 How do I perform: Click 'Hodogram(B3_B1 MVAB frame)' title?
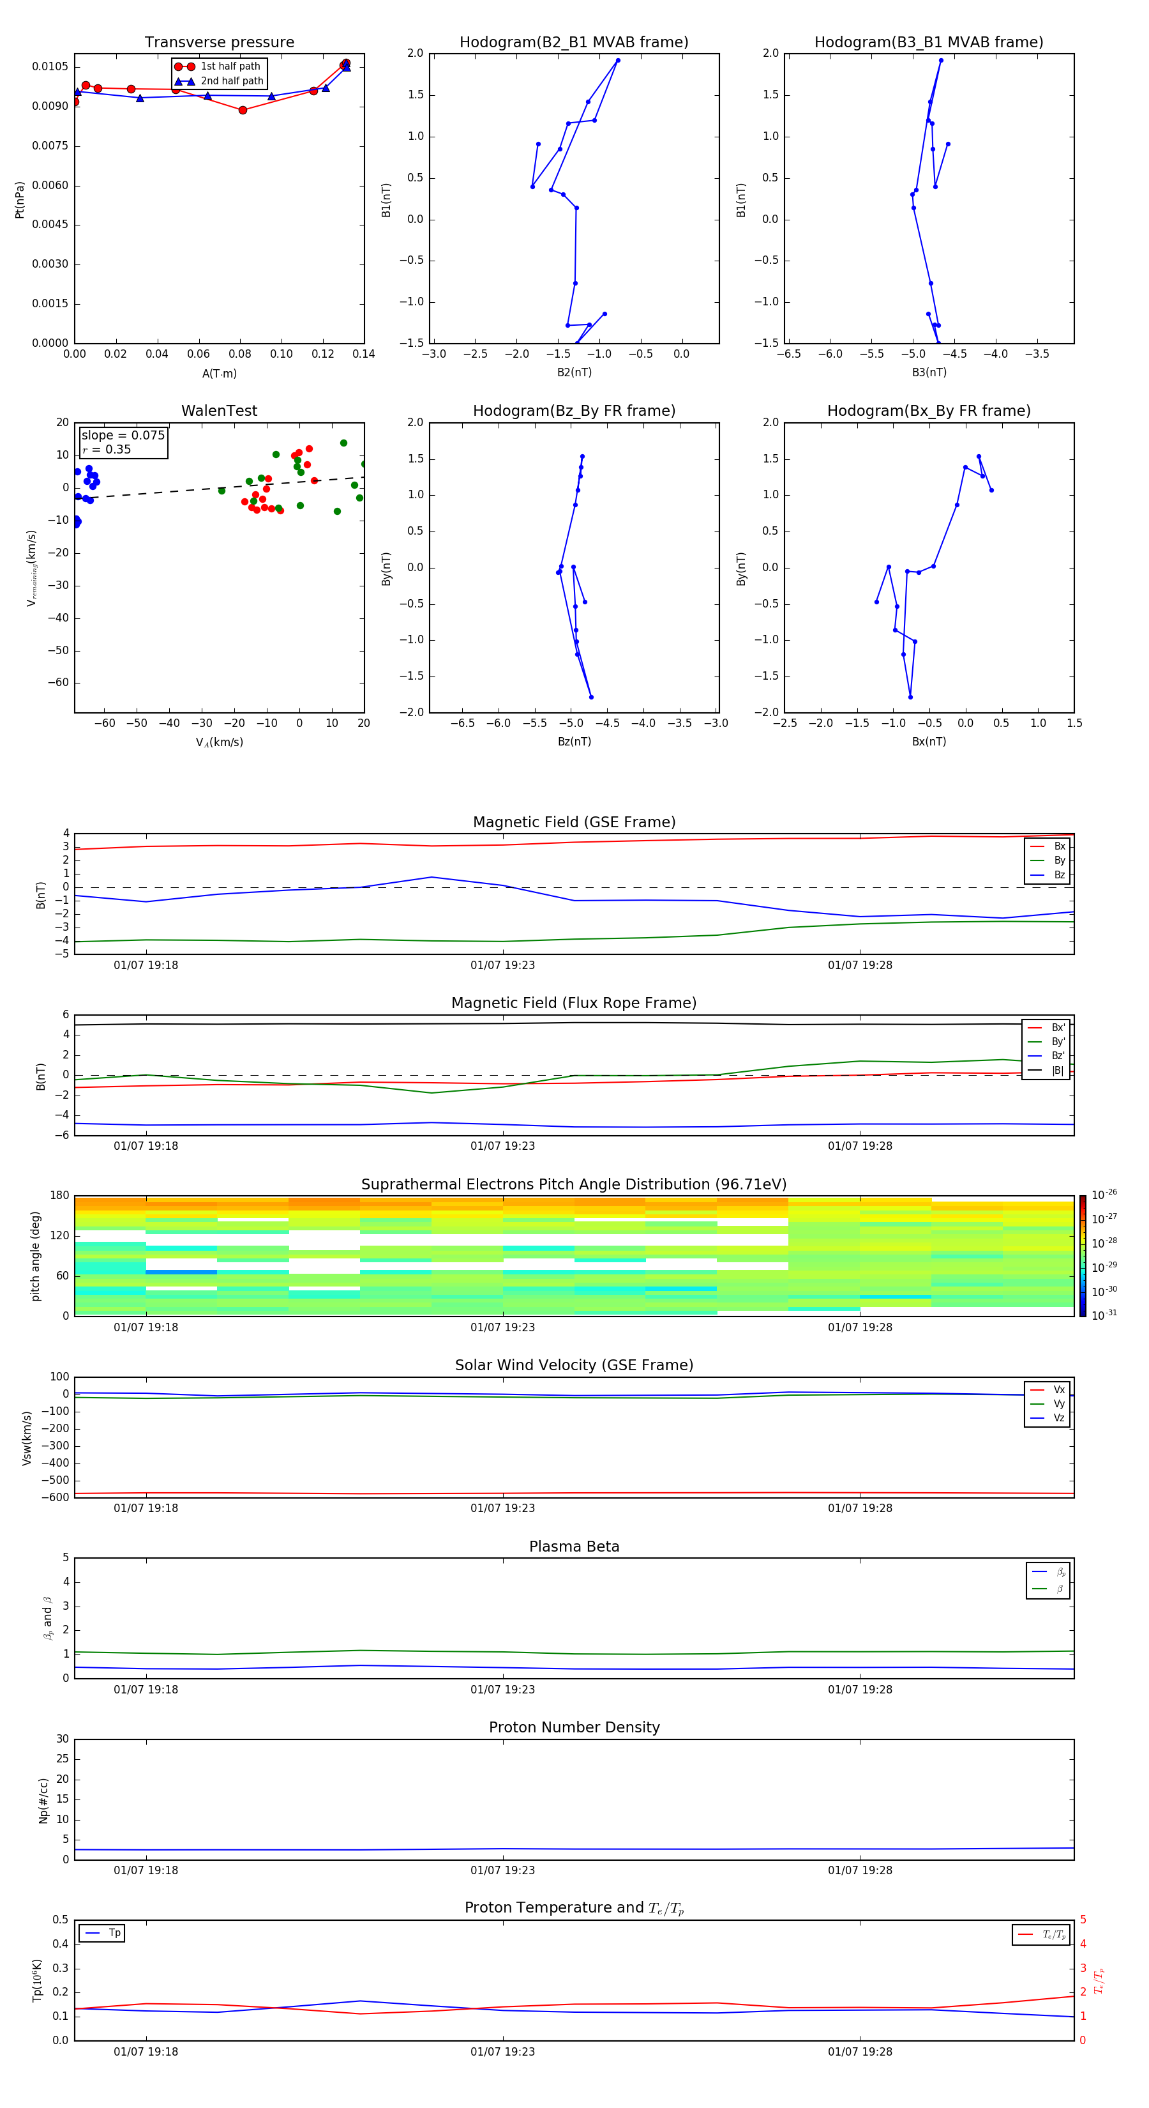929,43
